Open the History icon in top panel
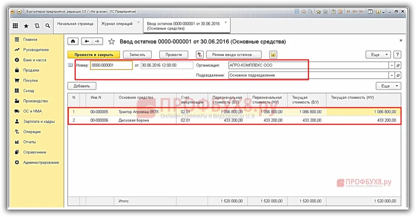Viewport: 416px width, 217px height. [37, 26]
